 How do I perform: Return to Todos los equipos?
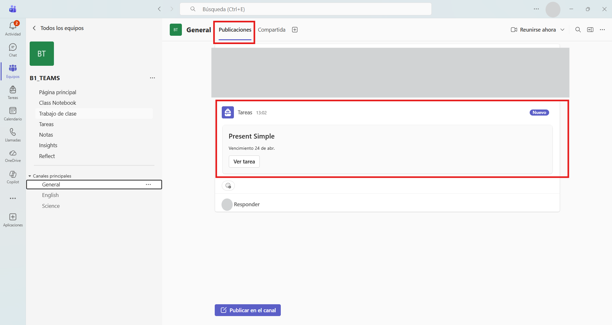point(58,28)
